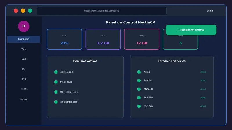Open the mitienda.es domain

coord(66,82)
